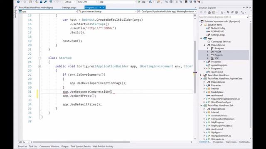
Task: Click the git branch icon in Solution Explorer toolbar
Action: click(x=242, y=12)
